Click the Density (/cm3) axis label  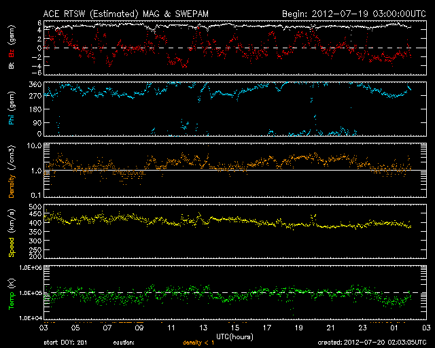[11, 171]
